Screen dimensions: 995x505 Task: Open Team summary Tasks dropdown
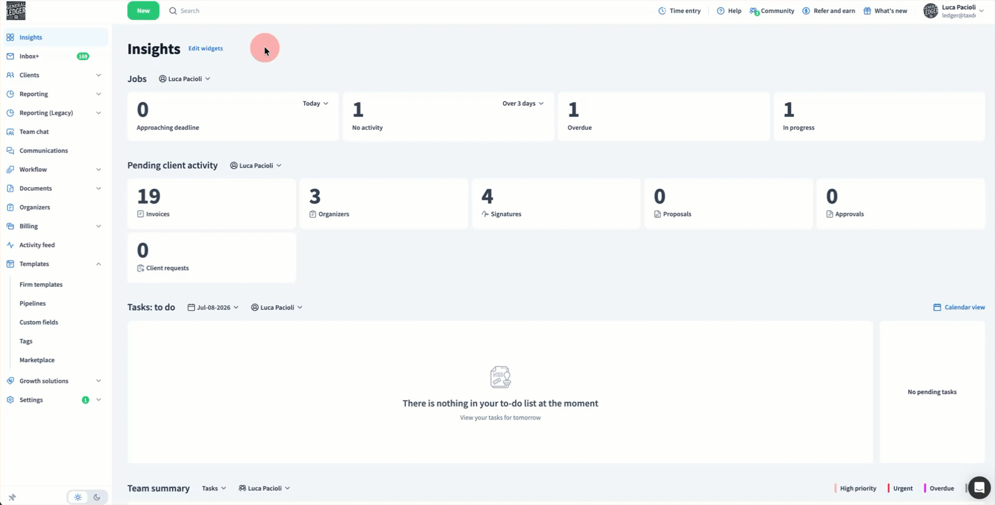click(214, 488)
